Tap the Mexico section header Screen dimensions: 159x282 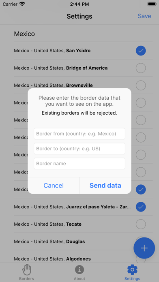click(24, 34)
